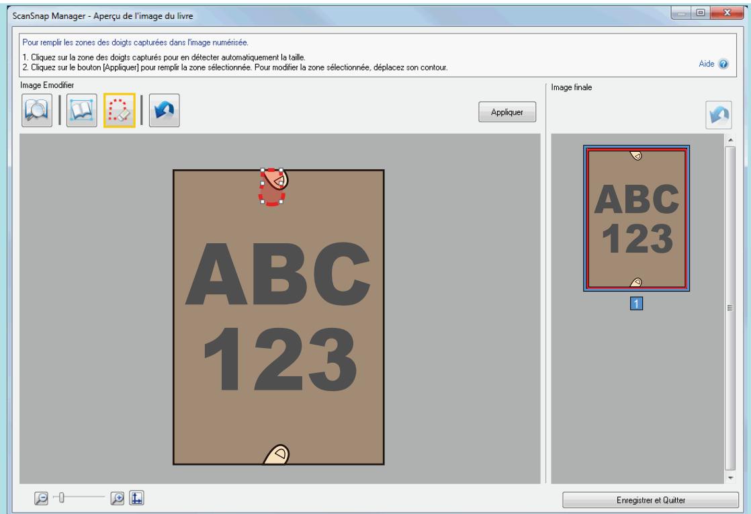Screen dimensions: 751x514
Task: Click the scroll up arrow in thumbnail panel
Action: [730, 140]
